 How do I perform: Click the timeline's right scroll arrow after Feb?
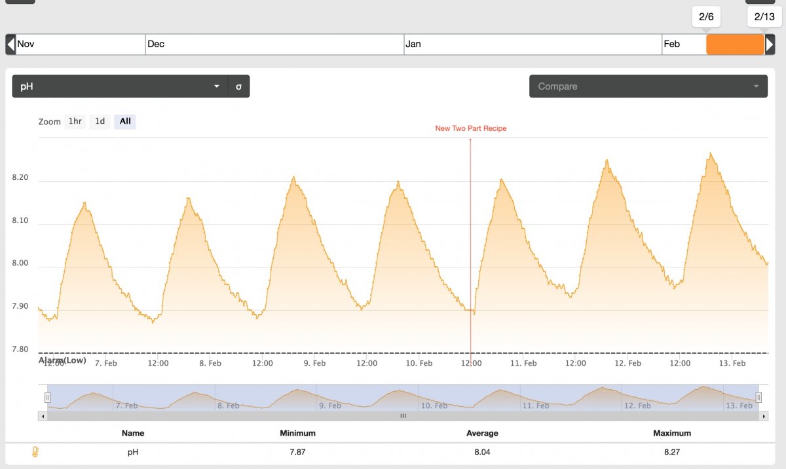770,44
